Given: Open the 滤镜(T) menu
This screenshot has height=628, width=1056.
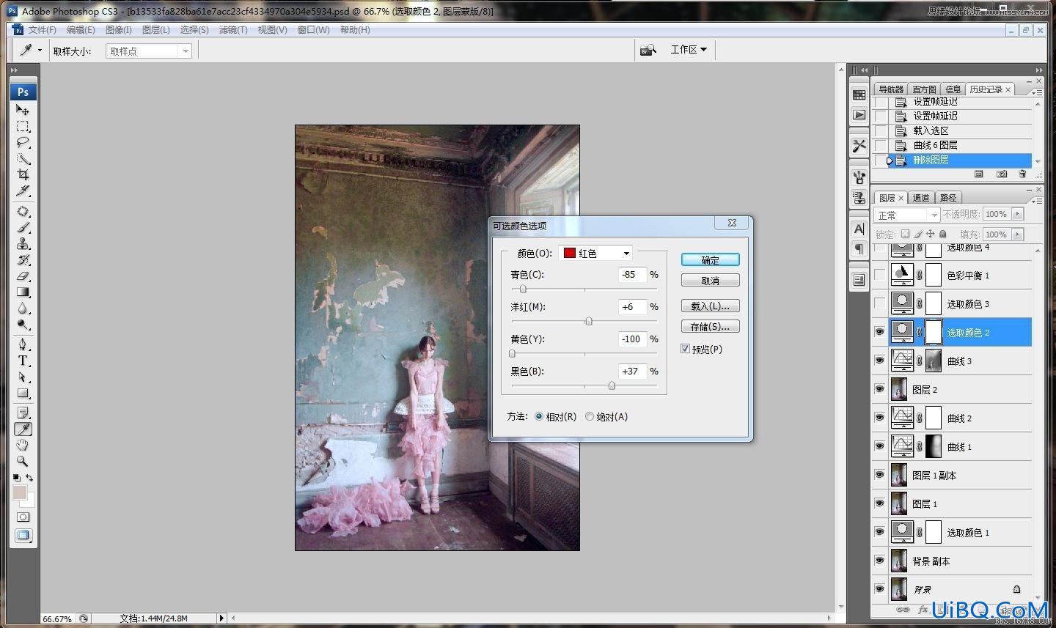Looking at the screenshot, I should (232, 30).
